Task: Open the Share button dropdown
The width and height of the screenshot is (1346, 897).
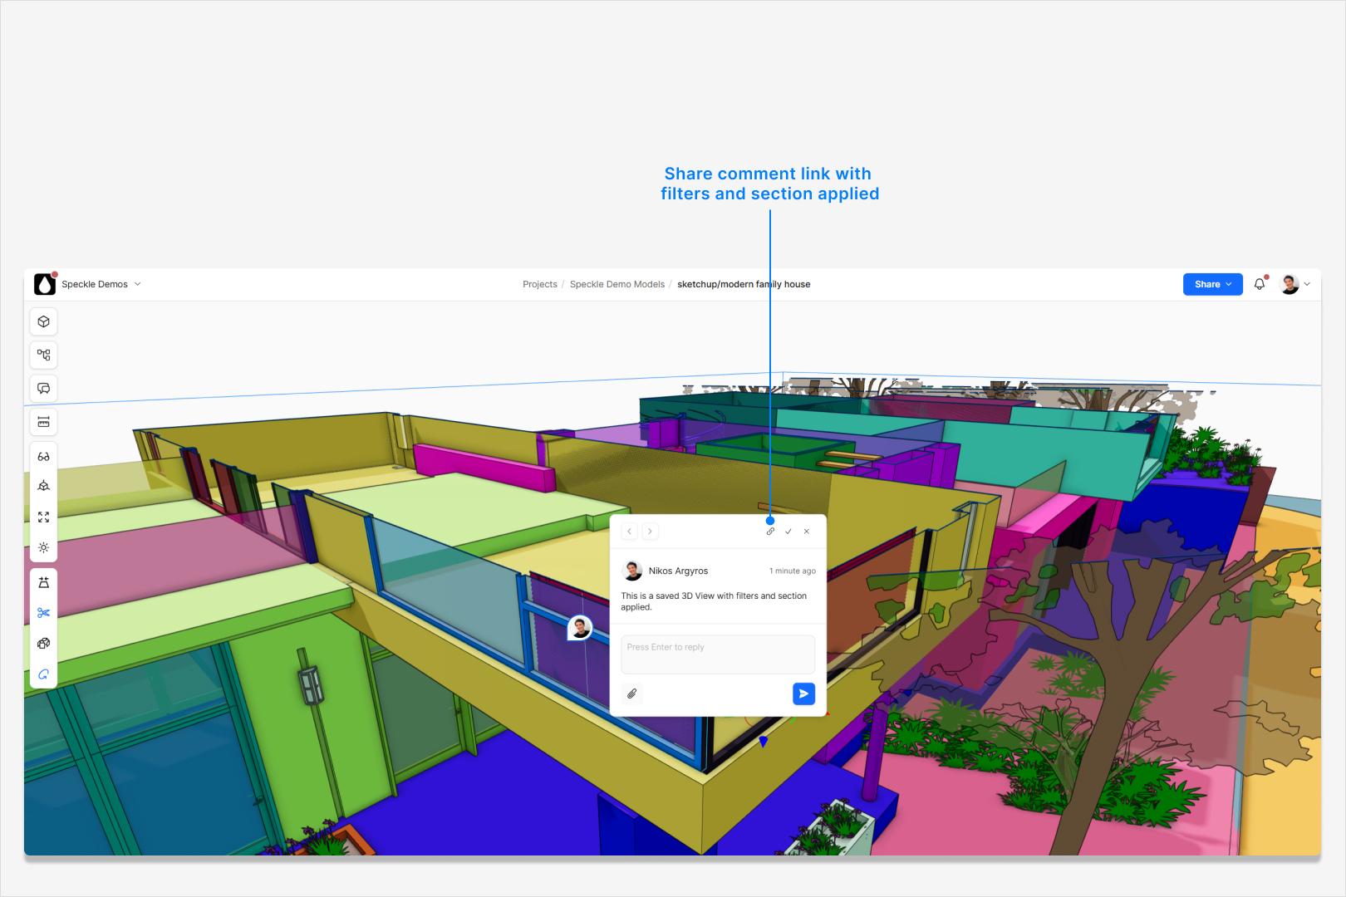Action: [x=1213, y=284]
